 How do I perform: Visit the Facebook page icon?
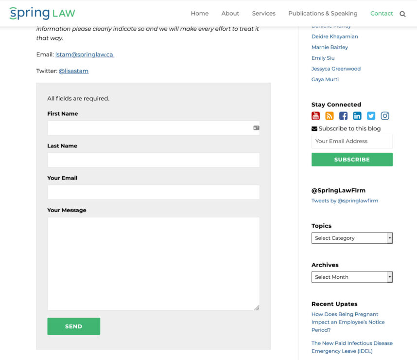tap(343, 116)
